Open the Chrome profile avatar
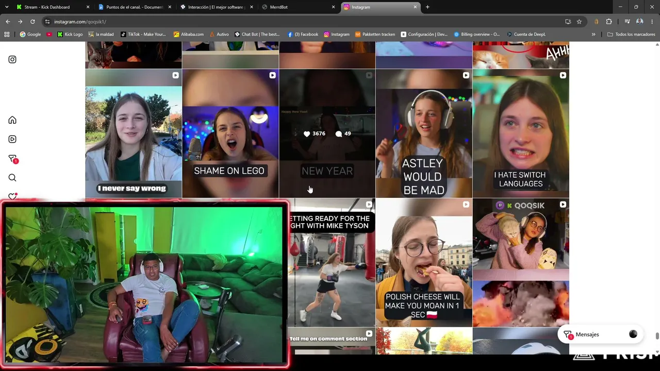660x371 pixels. pos(639,22)
